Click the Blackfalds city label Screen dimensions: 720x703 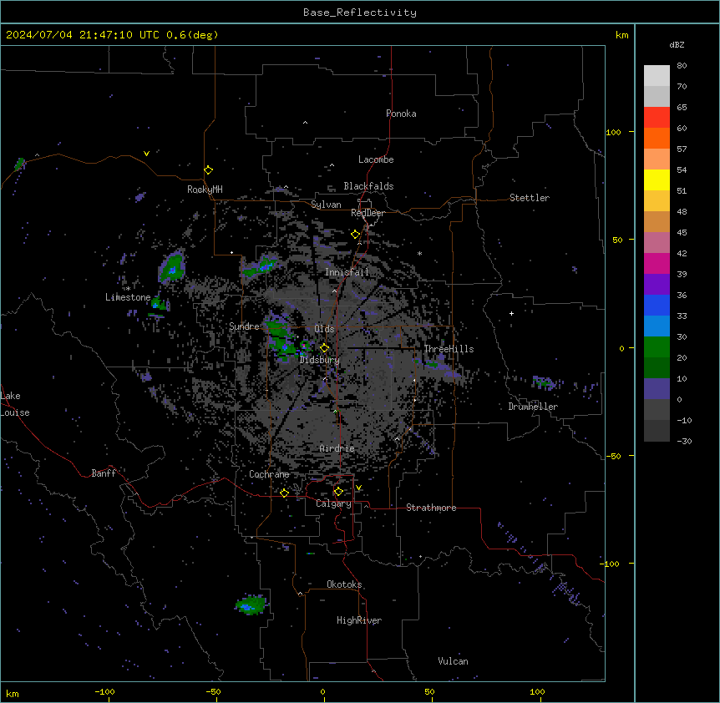click(x=368, y=186)
